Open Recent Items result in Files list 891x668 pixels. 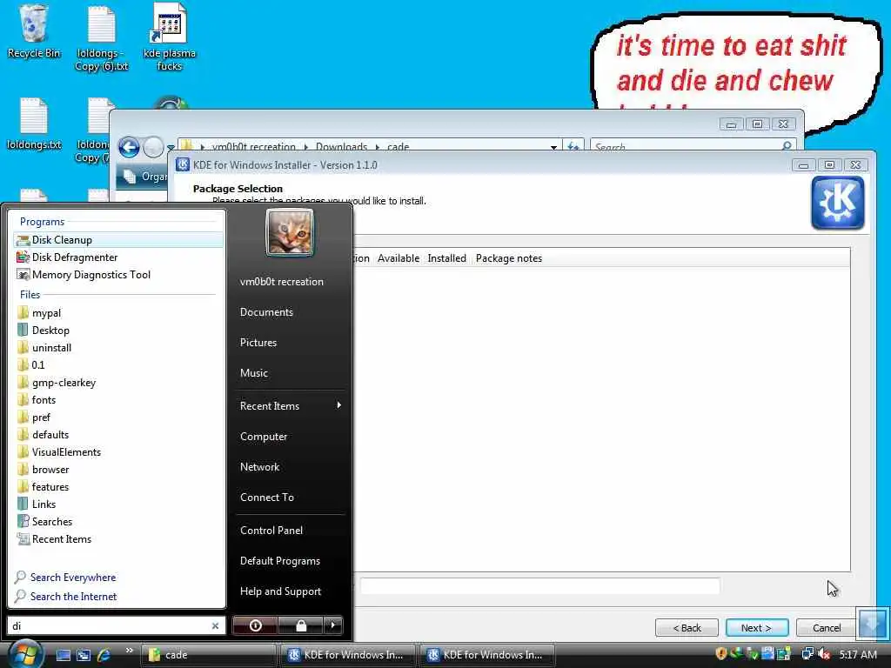[117, 539]
